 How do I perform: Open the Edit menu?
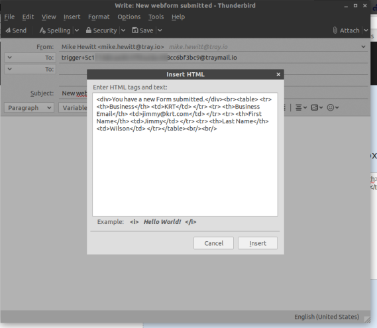pos(28,17)
